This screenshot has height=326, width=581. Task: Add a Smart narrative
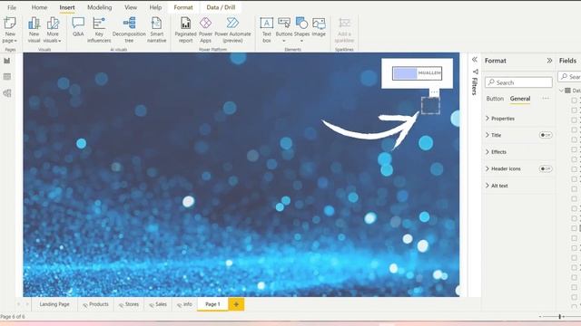click(x=156, y=30)
